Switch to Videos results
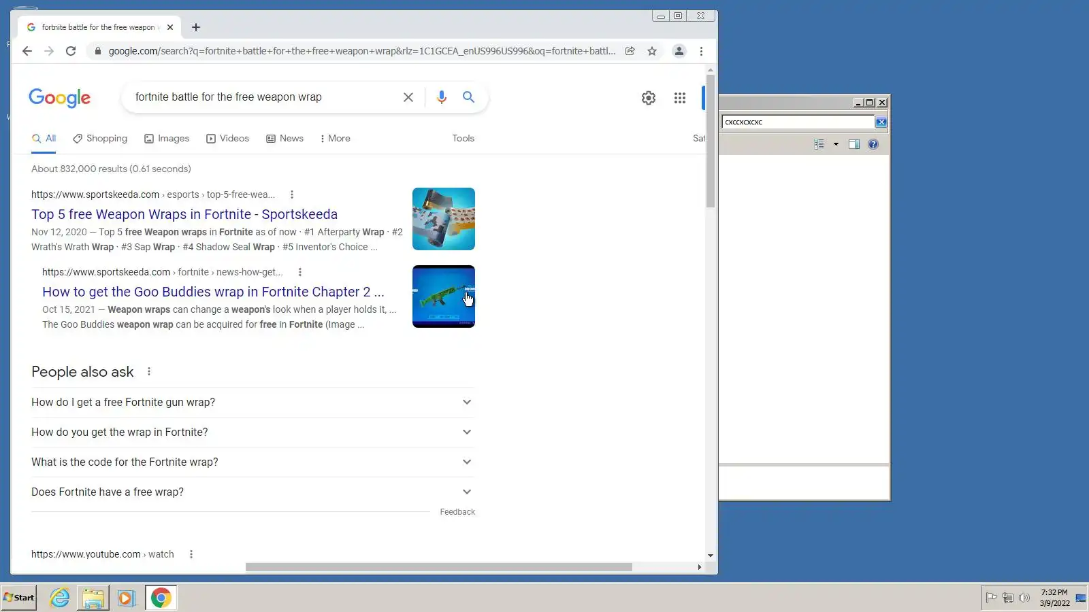This screenshot has width=1089, height=612. [227, 138]
